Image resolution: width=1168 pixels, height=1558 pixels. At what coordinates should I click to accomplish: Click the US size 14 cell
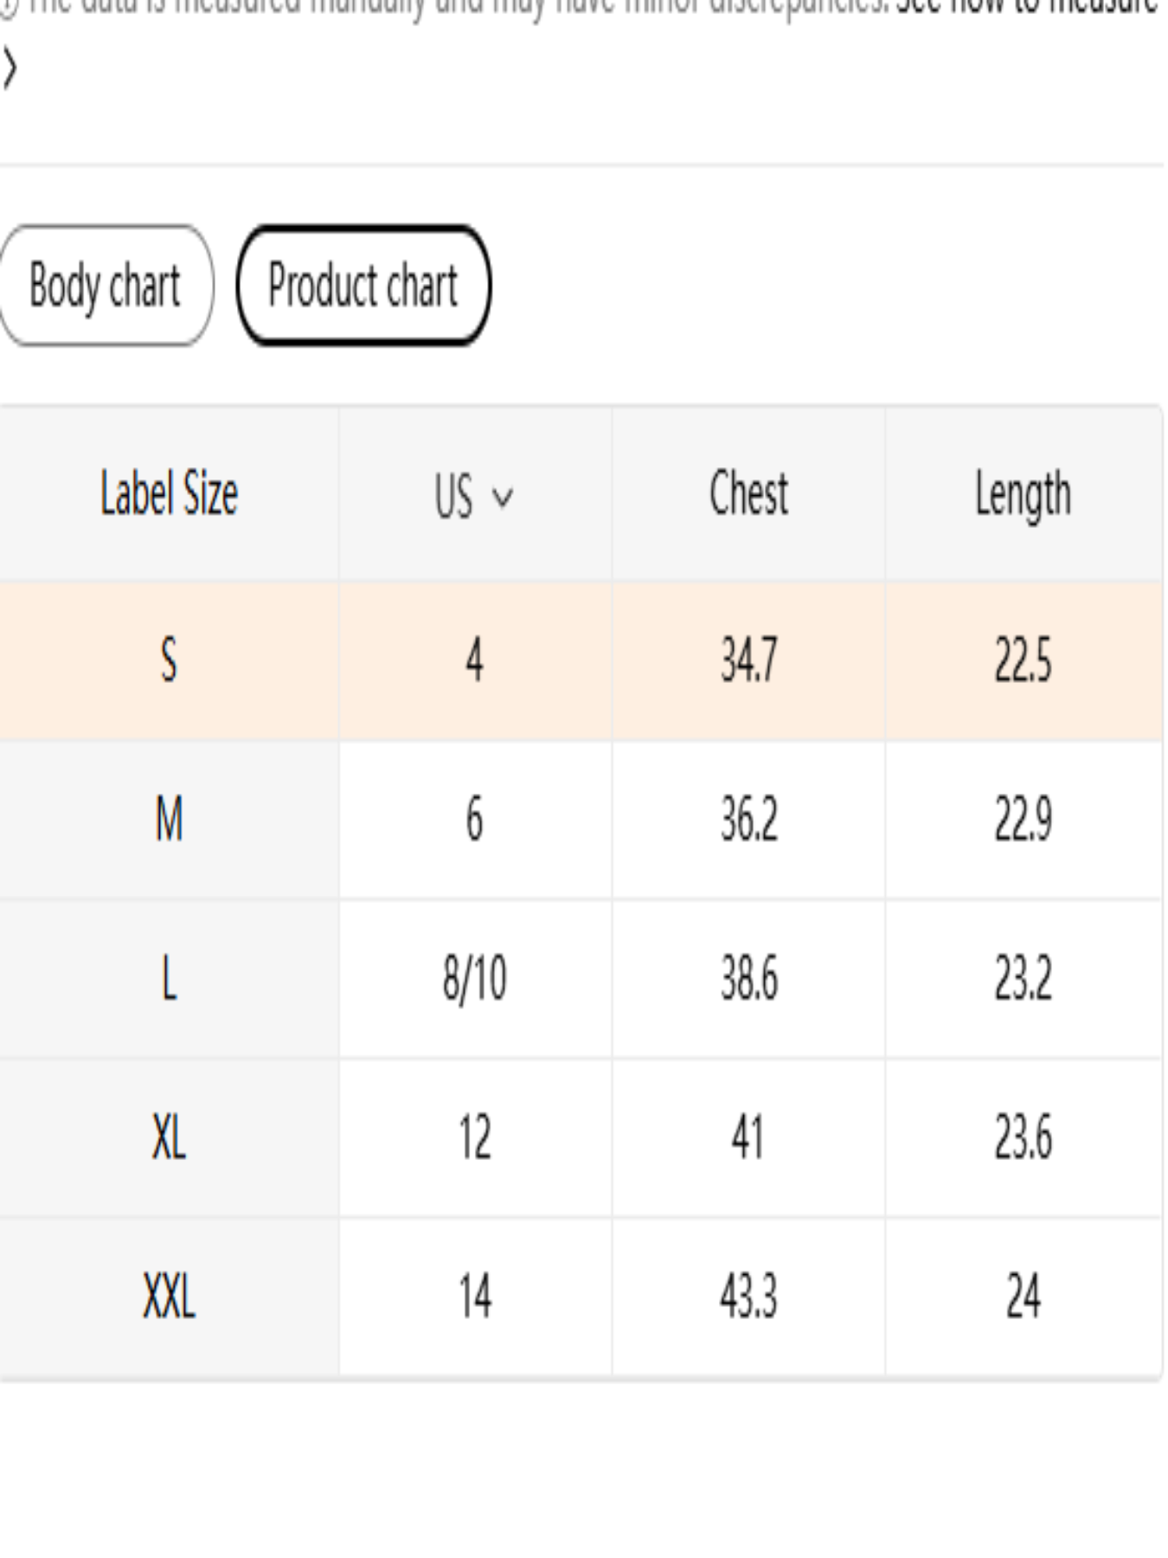(474, 1297)
